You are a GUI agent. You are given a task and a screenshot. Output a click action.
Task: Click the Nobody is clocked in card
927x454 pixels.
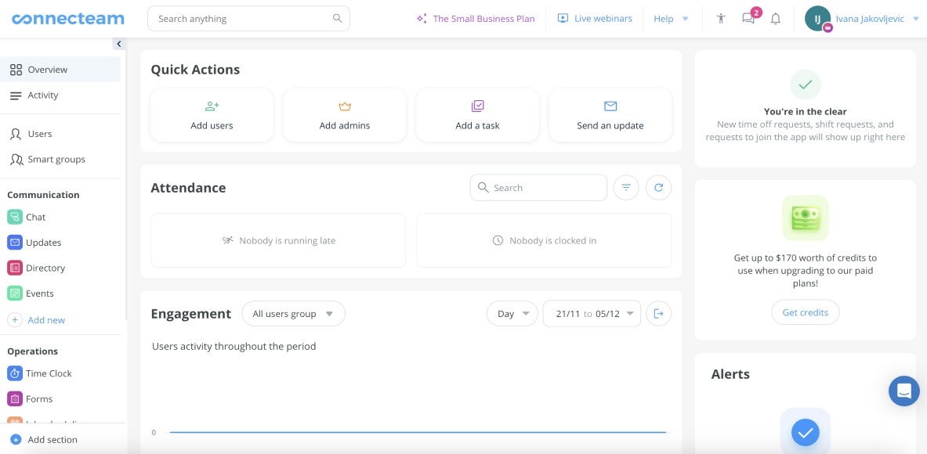pyautogui.click(x=544, y=240)
